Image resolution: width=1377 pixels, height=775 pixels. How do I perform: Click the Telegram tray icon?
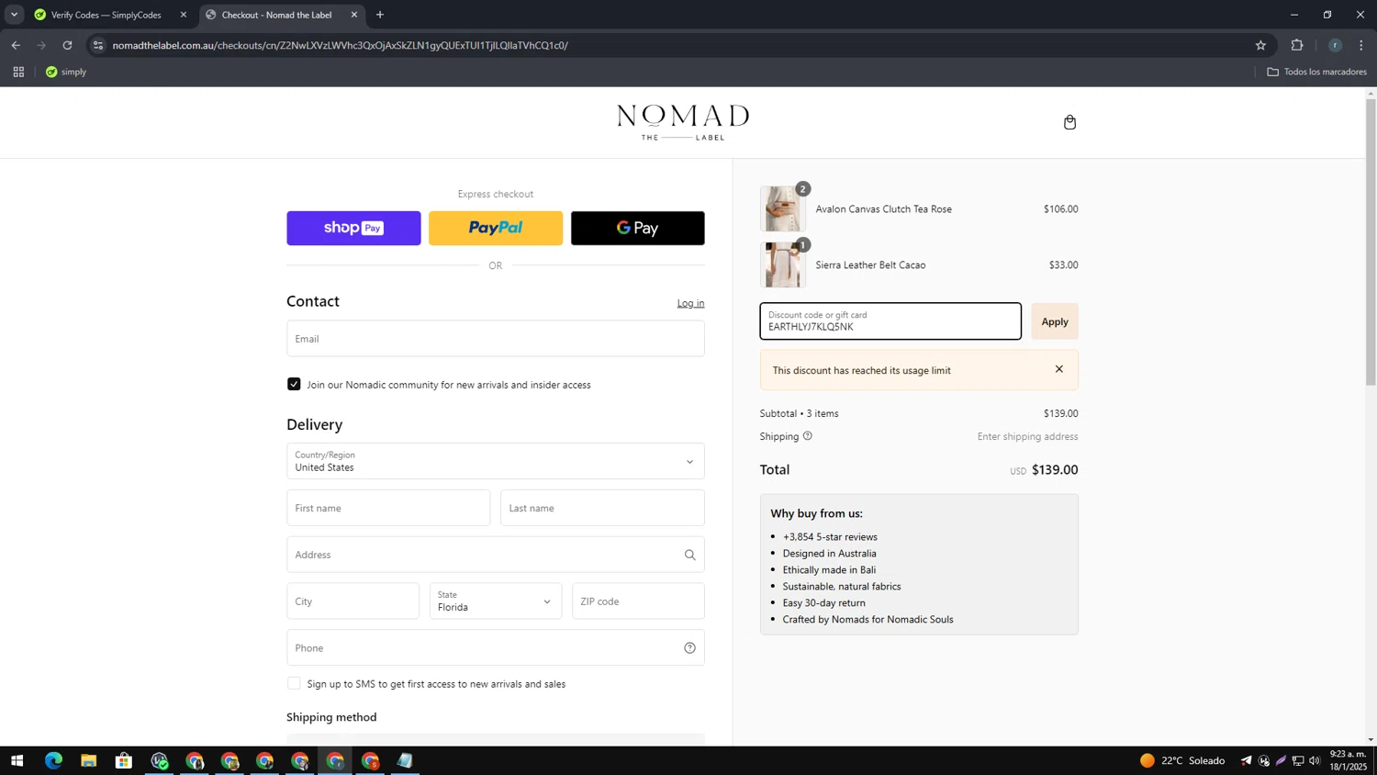tap(1246, 760)
